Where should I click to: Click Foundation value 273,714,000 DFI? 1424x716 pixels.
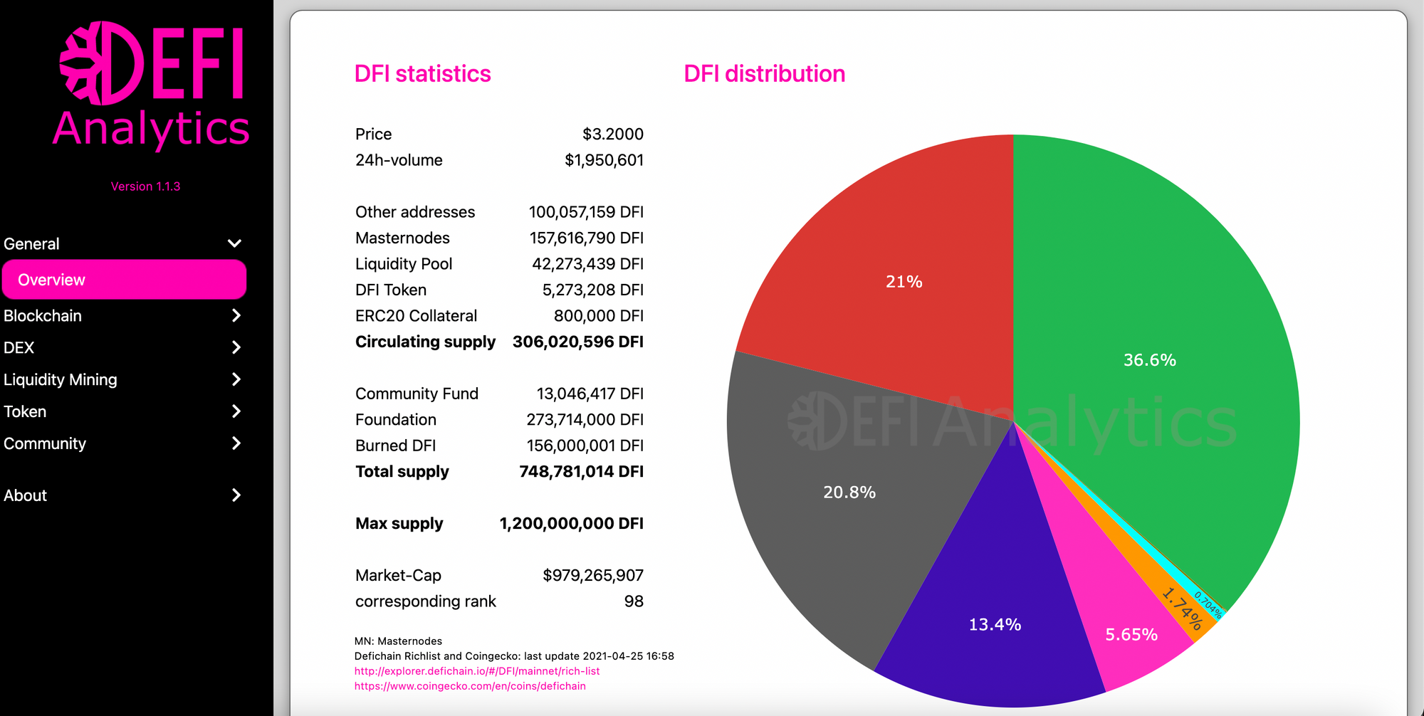(x=585, y=420)
